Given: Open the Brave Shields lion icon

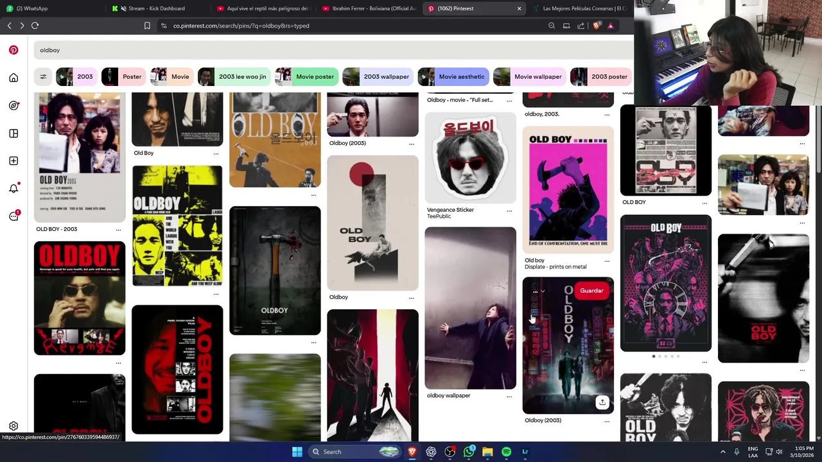Looking at the screenshot, I should pyautogui.click(x=597, y=26).
